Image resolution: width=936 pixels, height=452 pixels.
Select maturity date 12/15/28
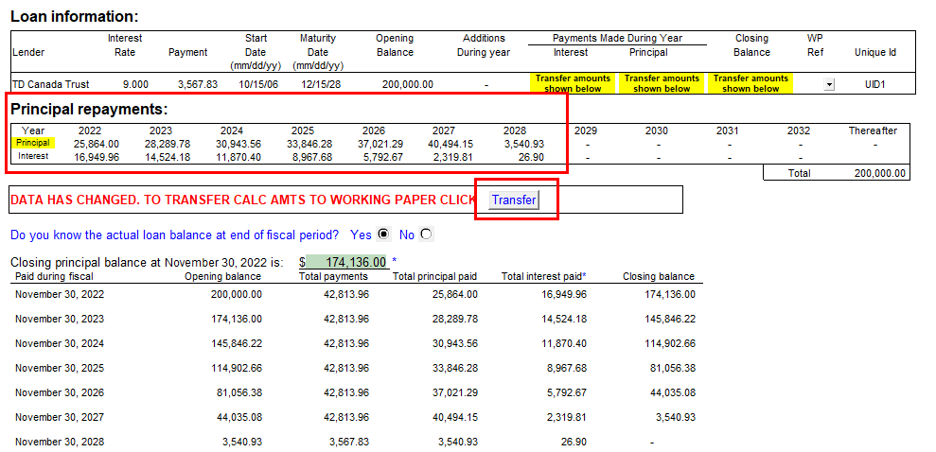tap(321, 84)
